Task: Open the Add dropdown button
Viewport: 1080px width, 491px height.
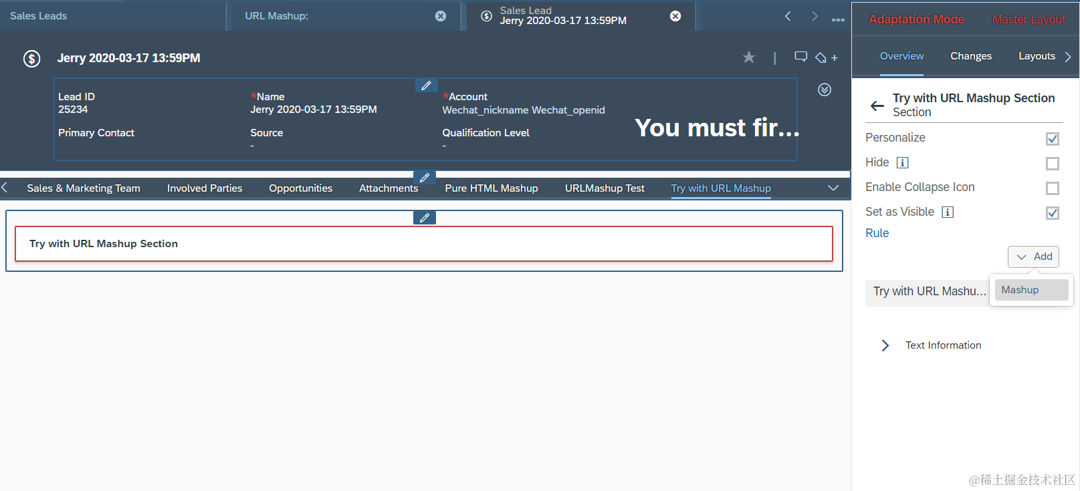Action: 1033,257
